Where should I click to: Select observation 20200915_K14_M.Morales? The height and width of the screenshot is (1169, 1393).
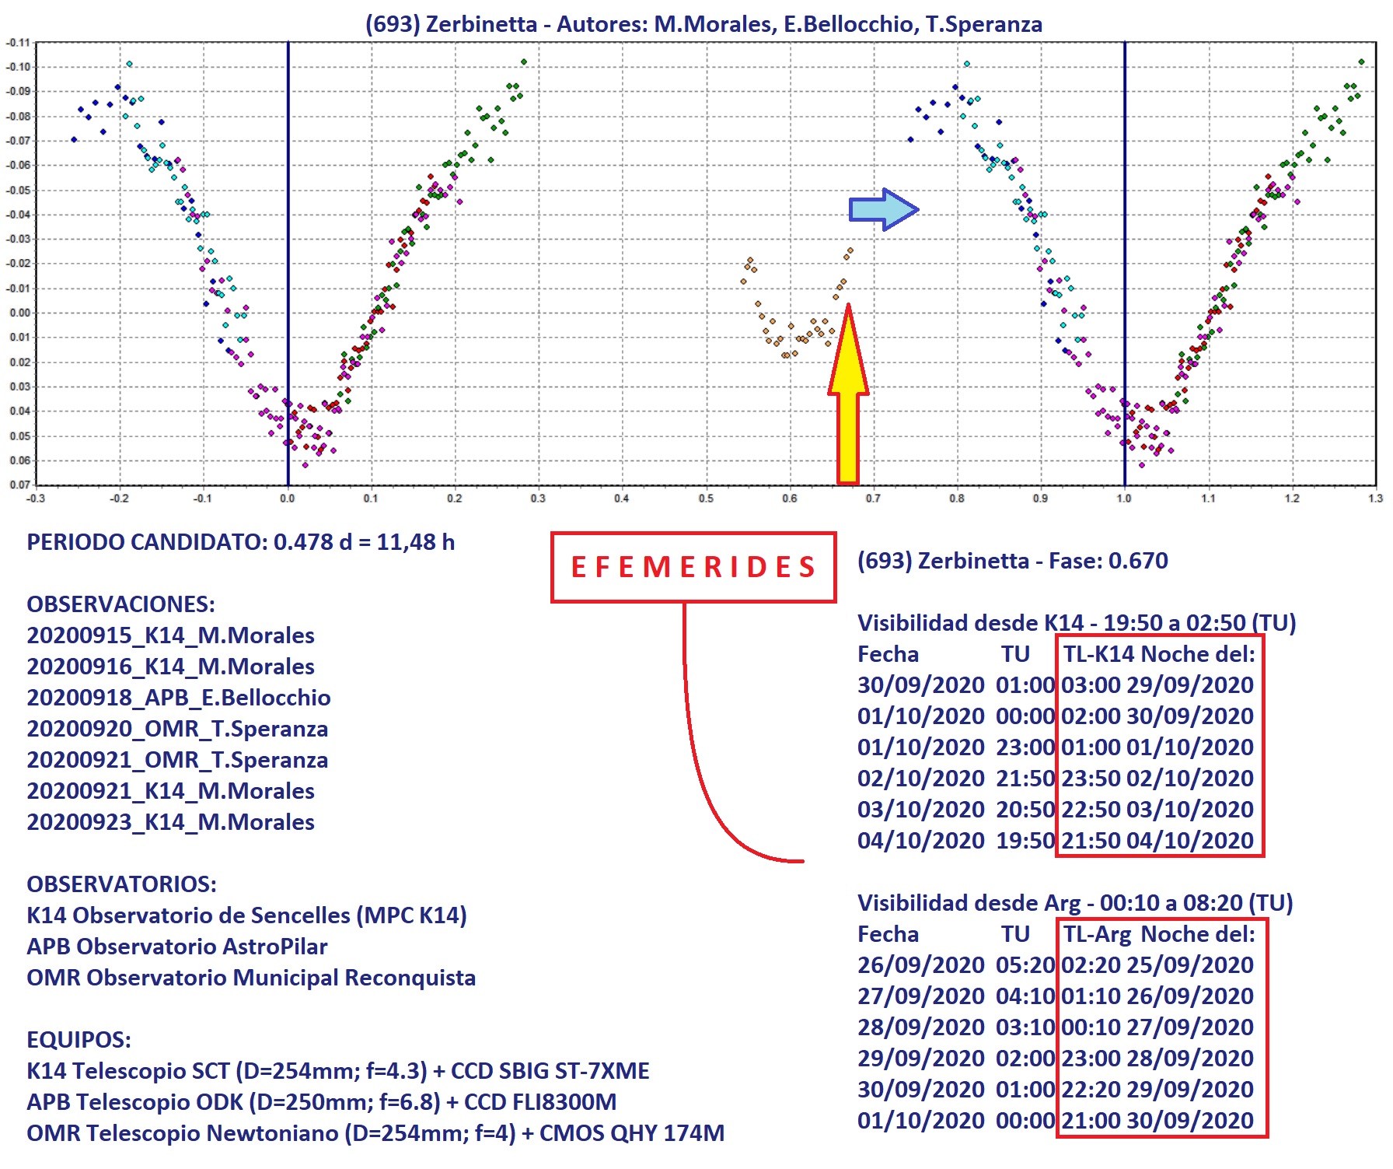170,635
